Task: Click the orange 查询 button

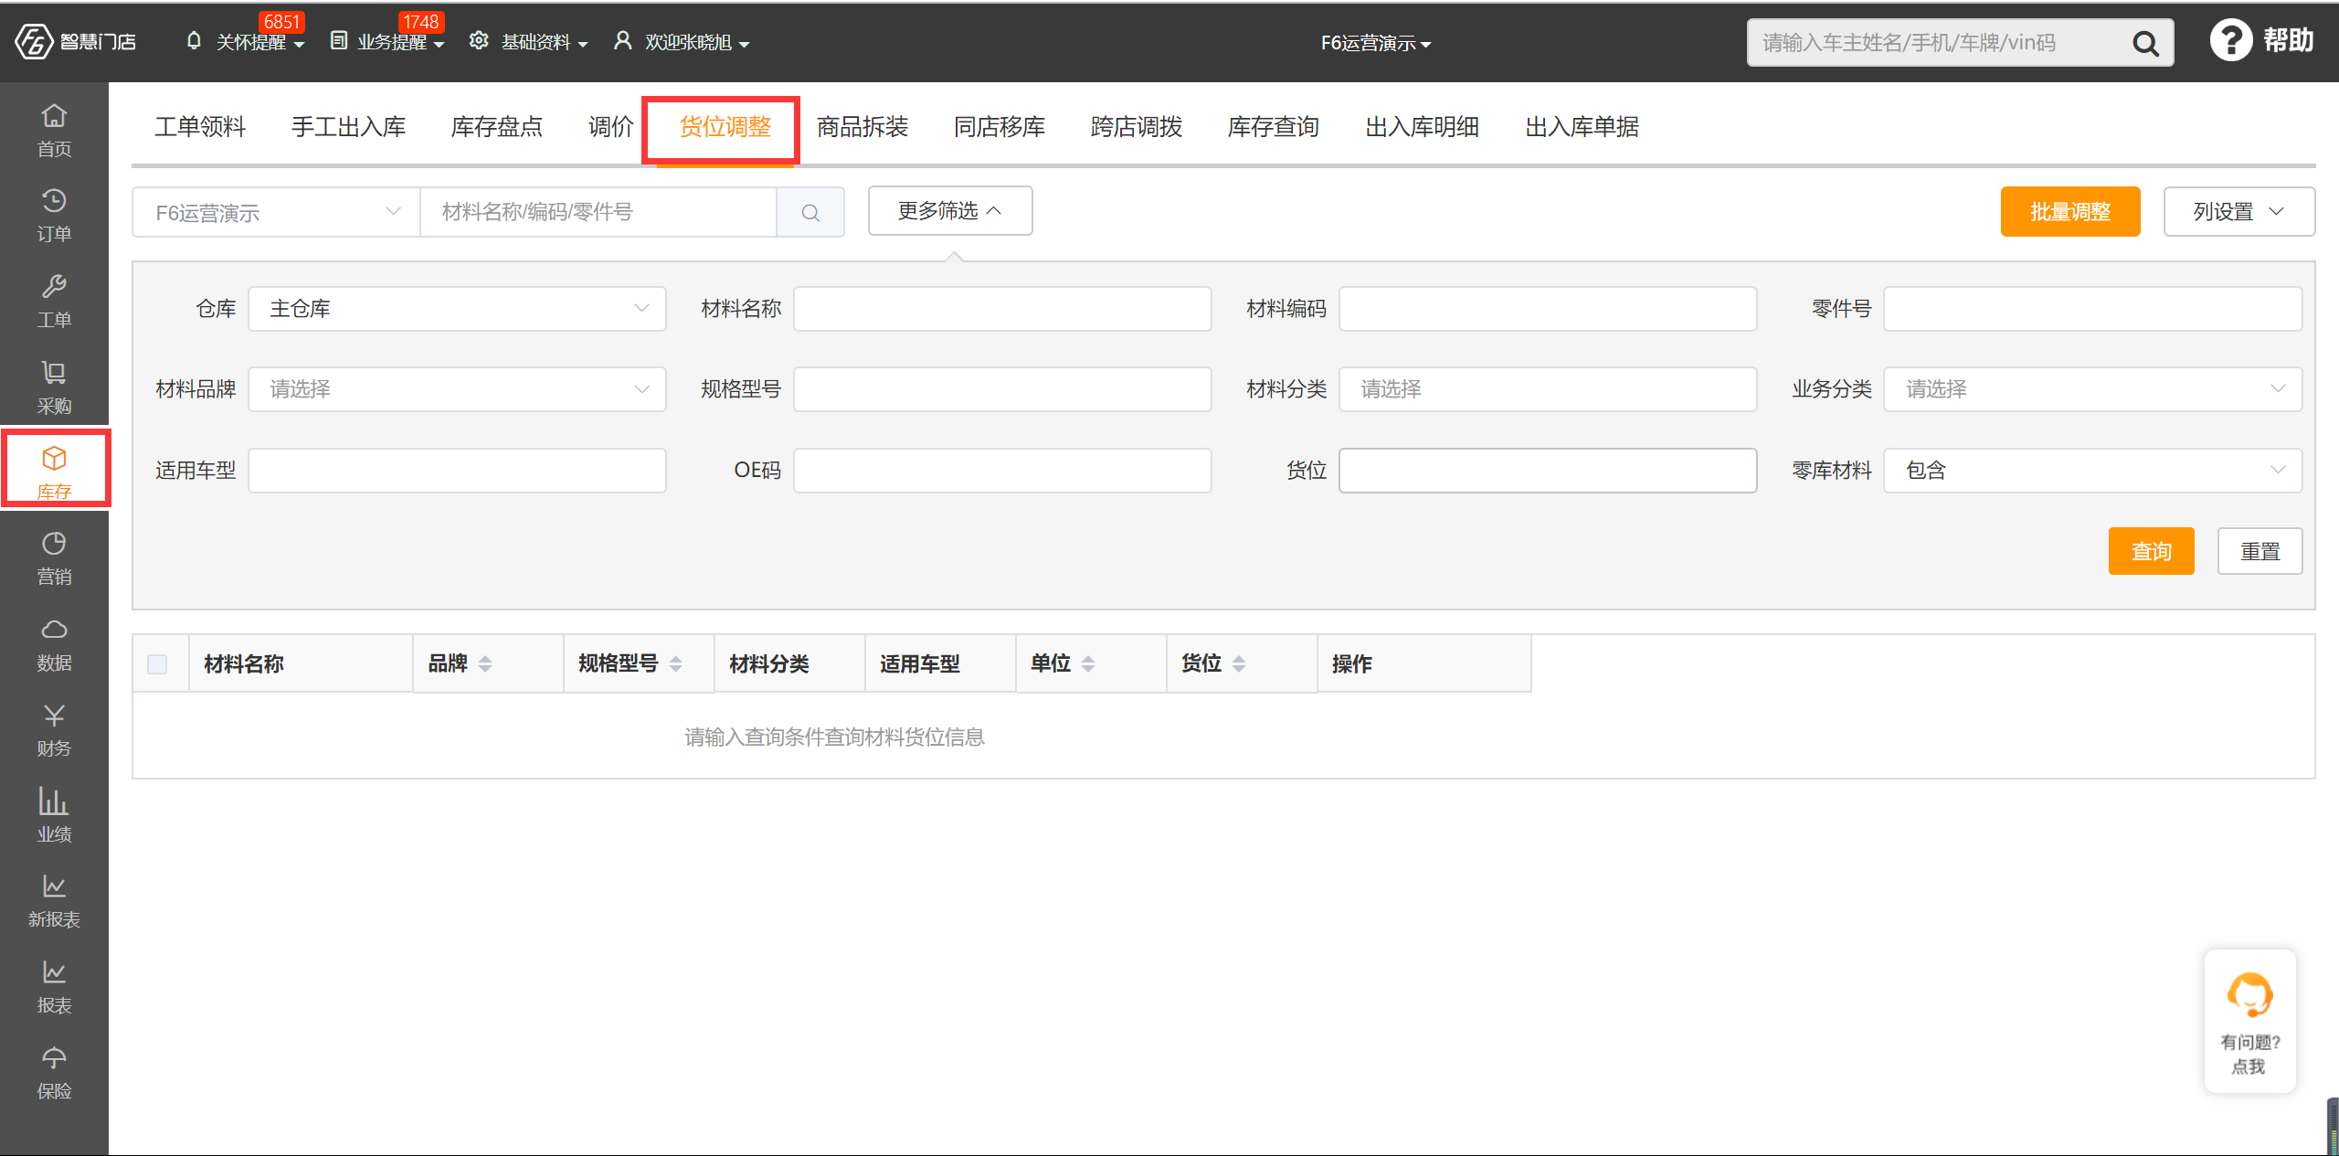Action: [2152, 551]
